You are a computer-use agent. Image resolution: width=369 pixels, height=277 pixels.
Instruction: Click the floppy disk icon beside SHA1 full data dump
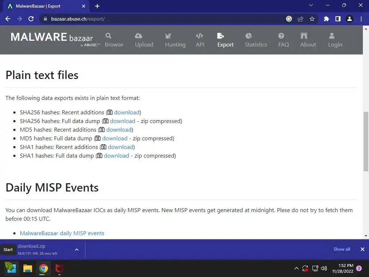99,156
